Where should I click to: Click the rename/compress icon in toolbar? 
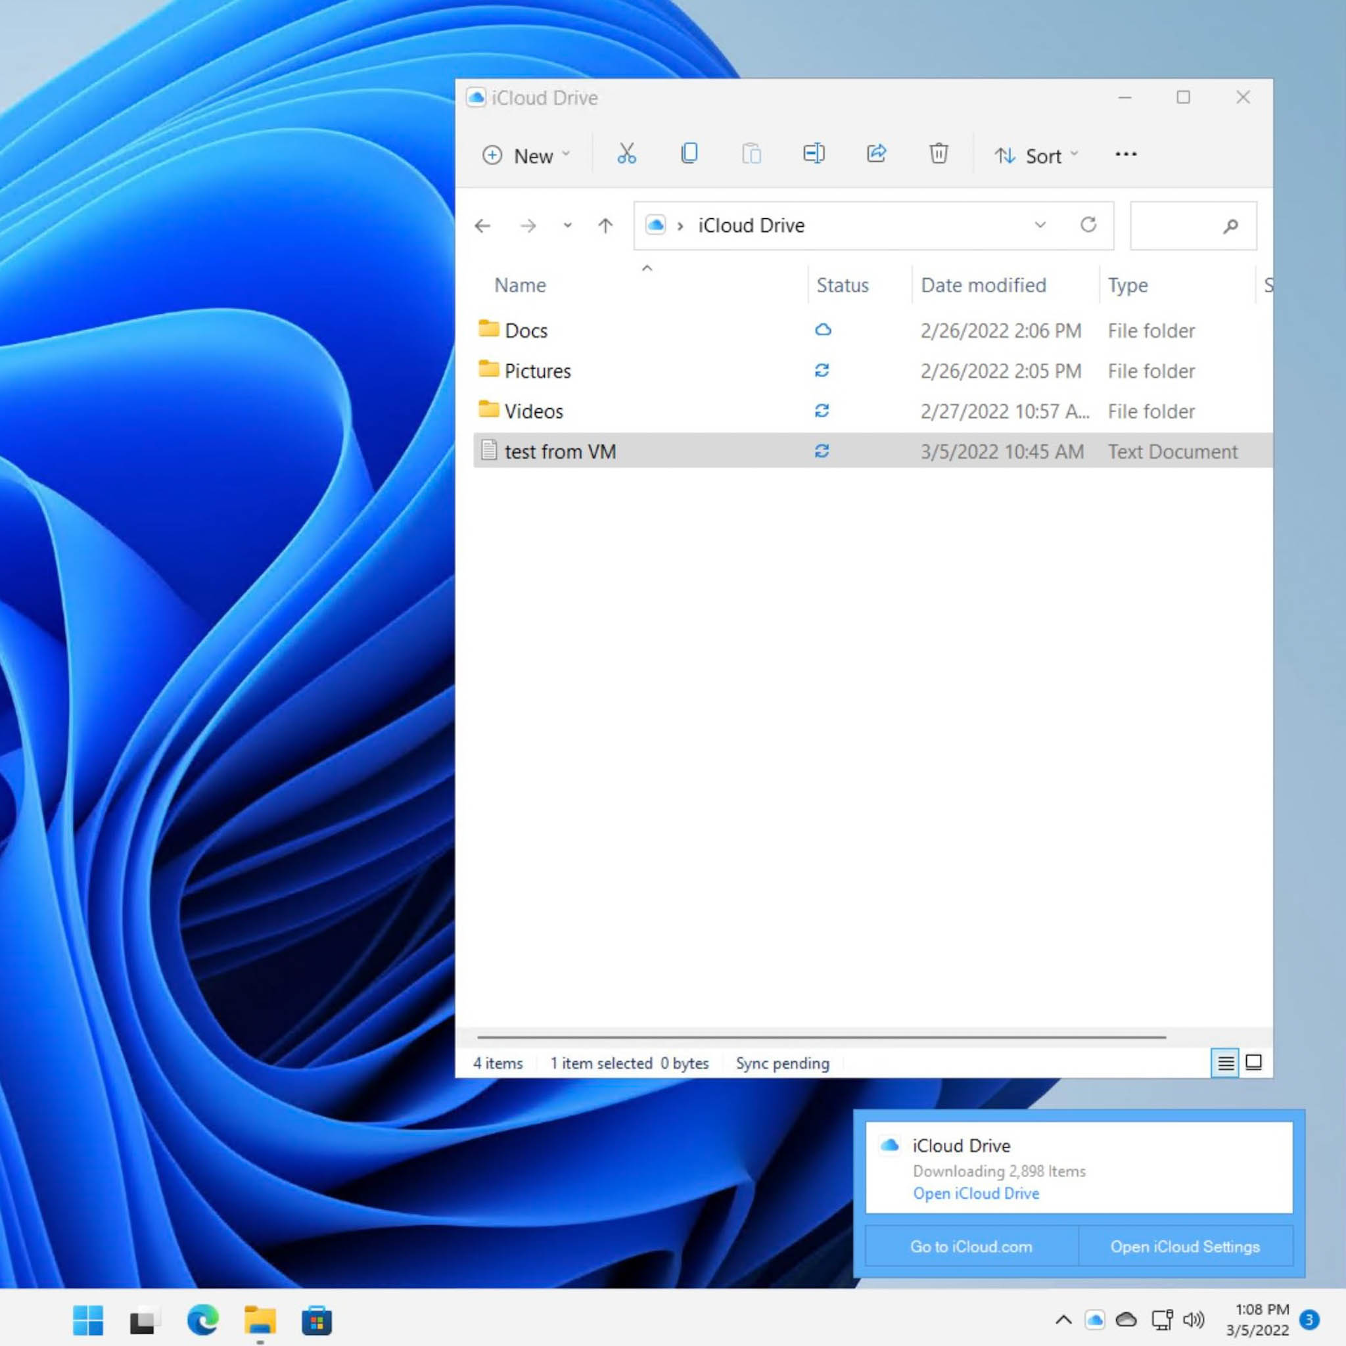[x=812, y=154]
